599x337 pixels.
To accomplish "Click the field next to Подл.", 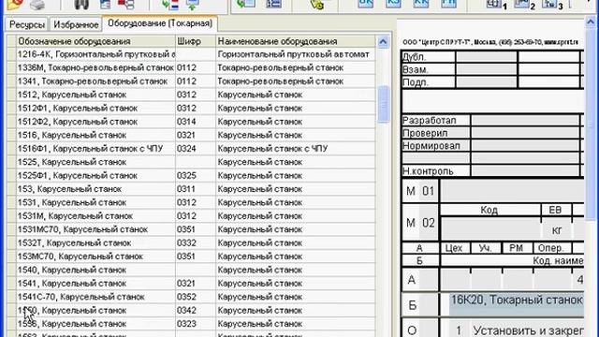I will pos(487,82).
